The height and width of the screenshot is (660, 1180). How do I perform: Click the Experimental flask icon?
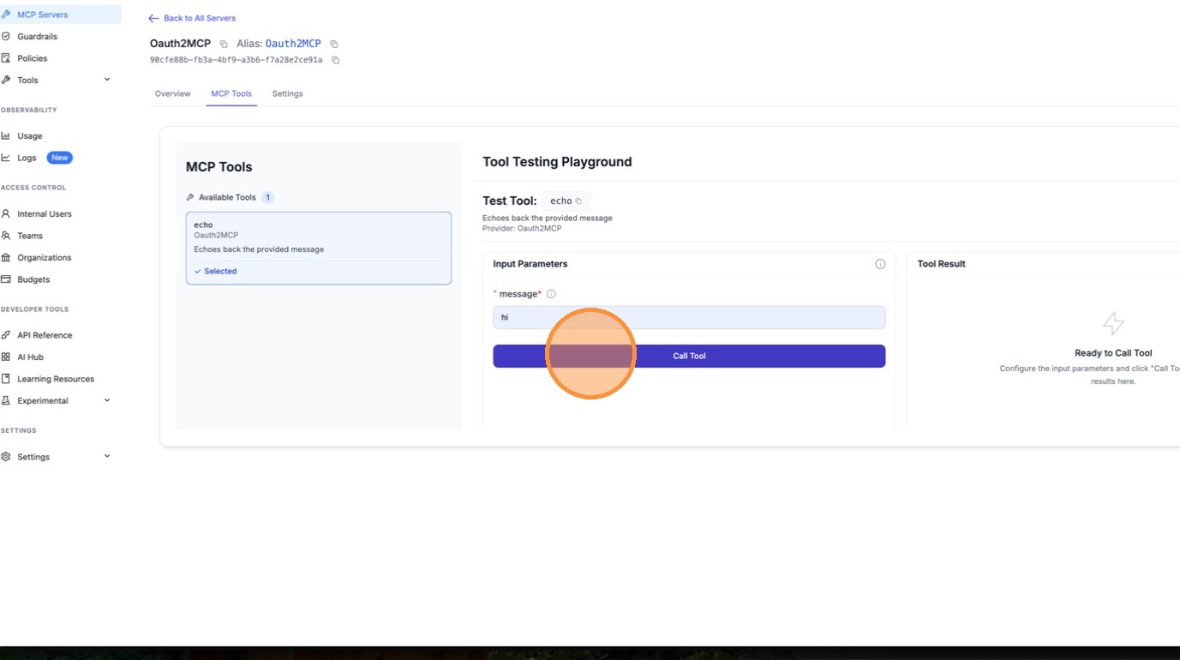click(x=6, y=400)
